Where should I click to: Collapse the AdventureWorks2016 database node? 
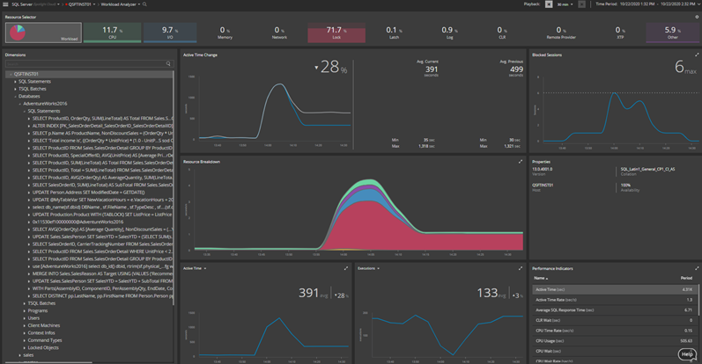point(19,104)
